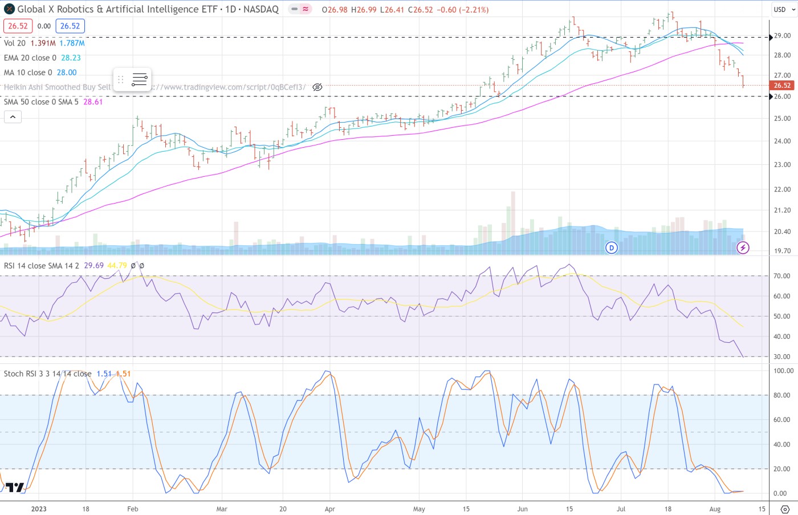Click the TradingView logo in bottom left

click(x=15, y=488)
